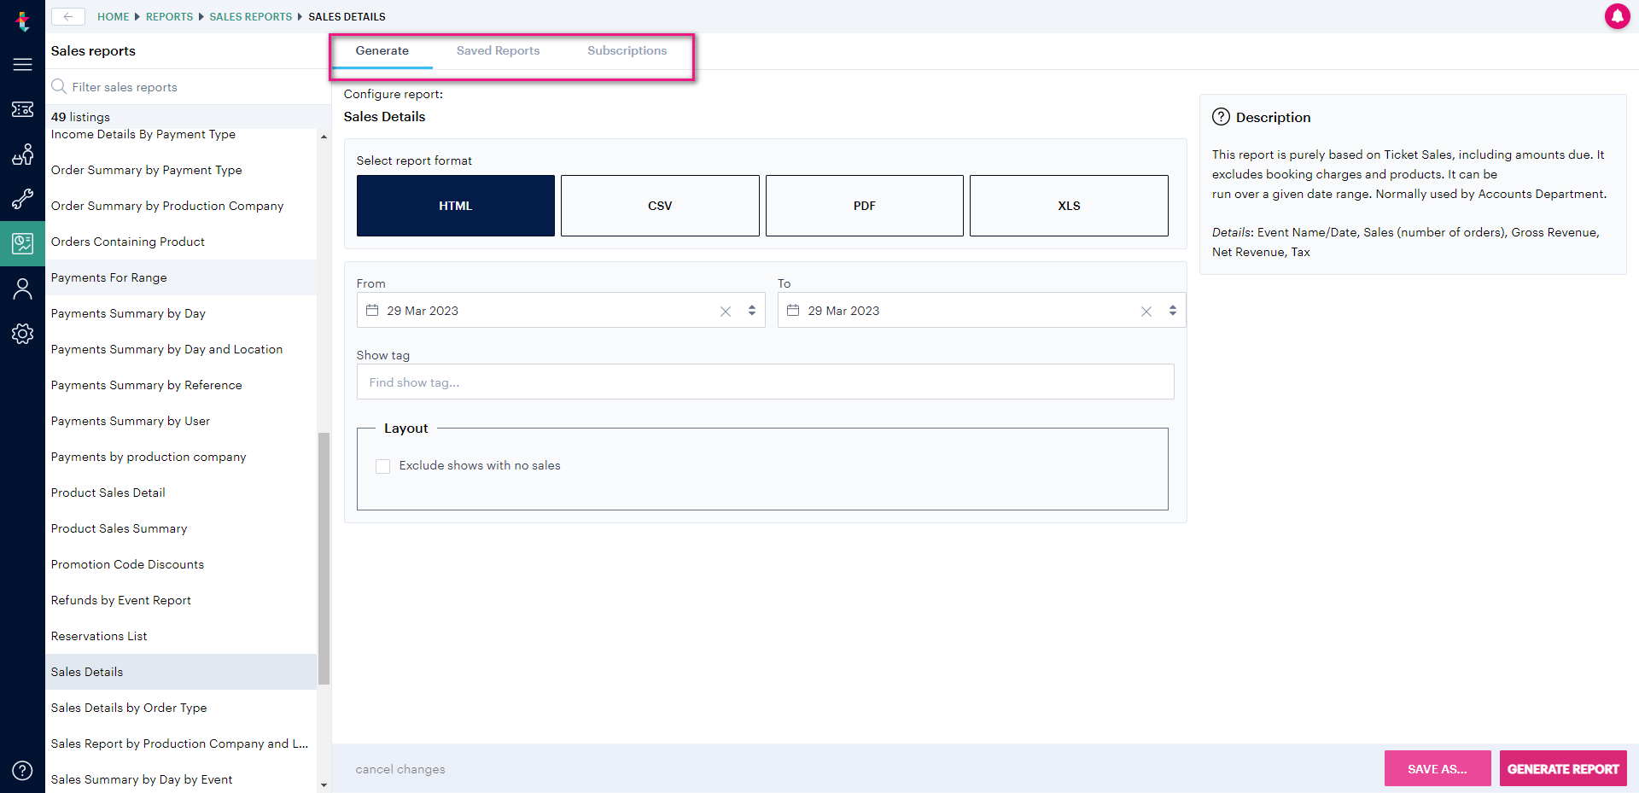Screen dimensions: 1639x793
Task: Select the CSV report format
Action: (x=660, y=205)
